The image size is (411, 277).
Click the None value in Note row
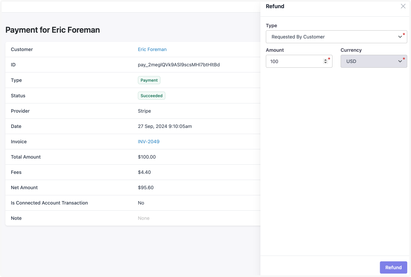point(143,218)
